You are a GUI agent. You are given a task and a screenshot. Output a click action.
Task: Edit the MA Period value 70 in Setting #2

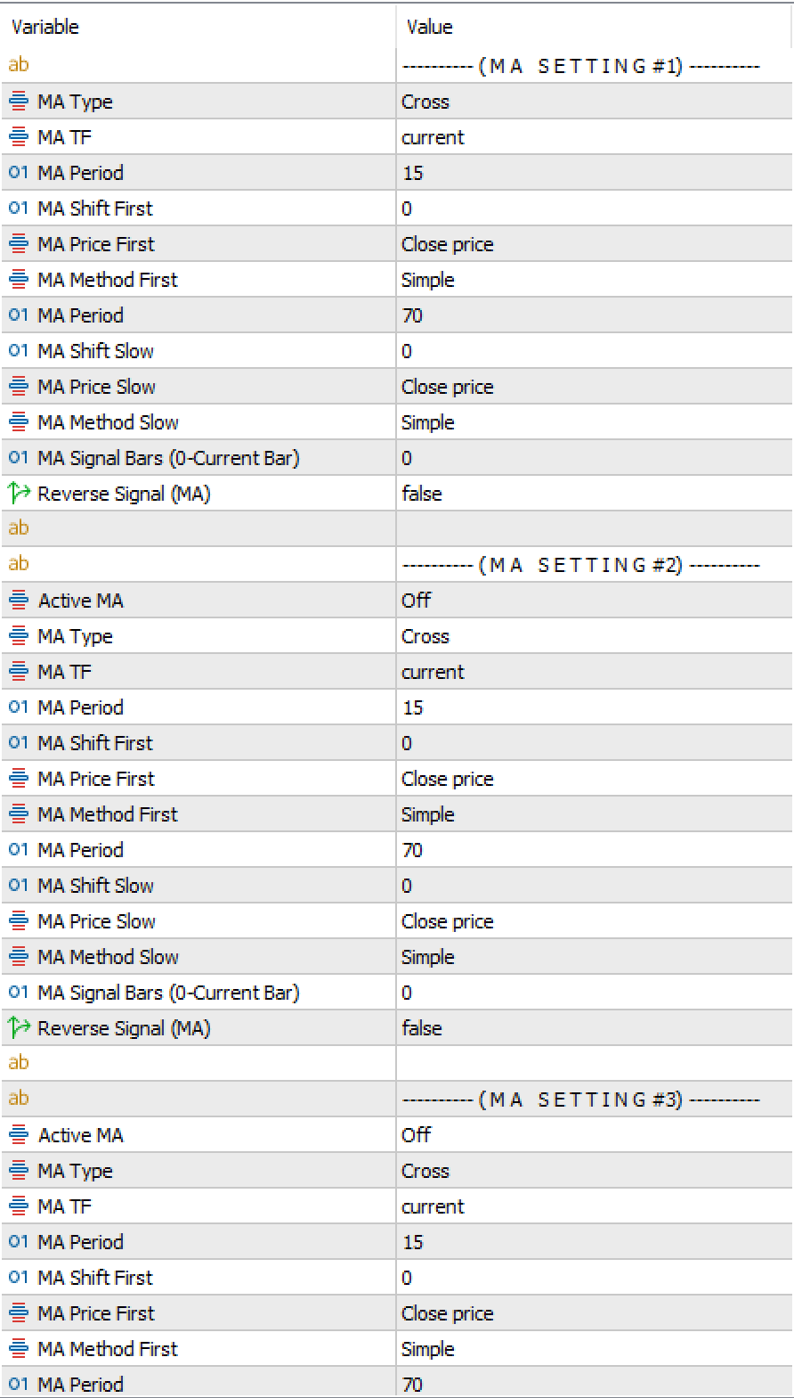pos(594,849)
